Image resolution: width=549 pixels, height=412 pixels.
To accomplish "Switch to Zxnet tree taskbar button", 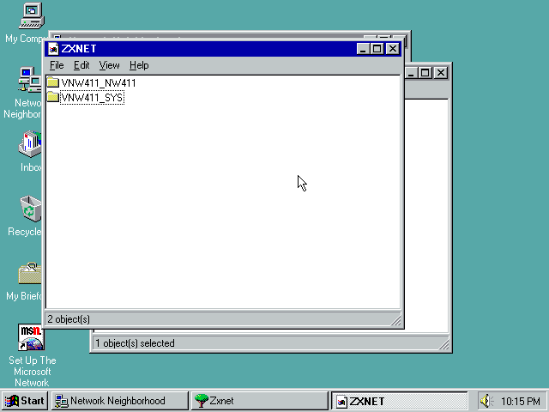I will (259, 401).
